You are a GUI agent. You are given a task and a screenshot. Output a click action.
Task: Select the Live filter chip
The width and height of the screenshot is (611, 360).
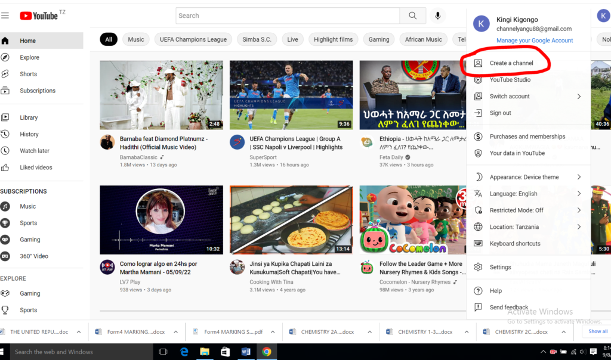292,39
